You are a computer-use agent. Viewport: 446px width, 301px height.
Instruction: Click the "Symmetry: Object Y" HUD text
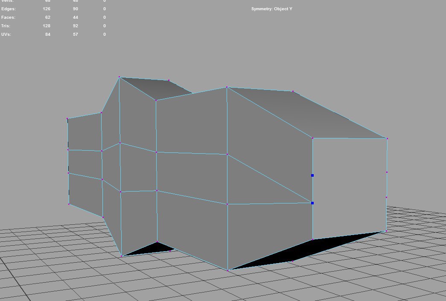click(x=271, y=9)
